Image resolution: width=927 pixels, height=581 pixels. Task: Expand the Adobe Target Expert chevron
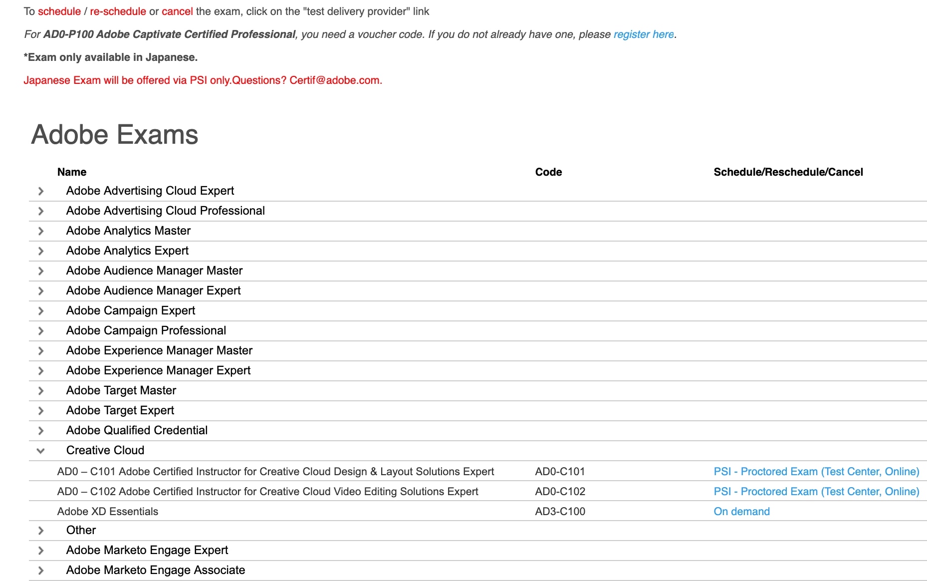pos(41,411)
